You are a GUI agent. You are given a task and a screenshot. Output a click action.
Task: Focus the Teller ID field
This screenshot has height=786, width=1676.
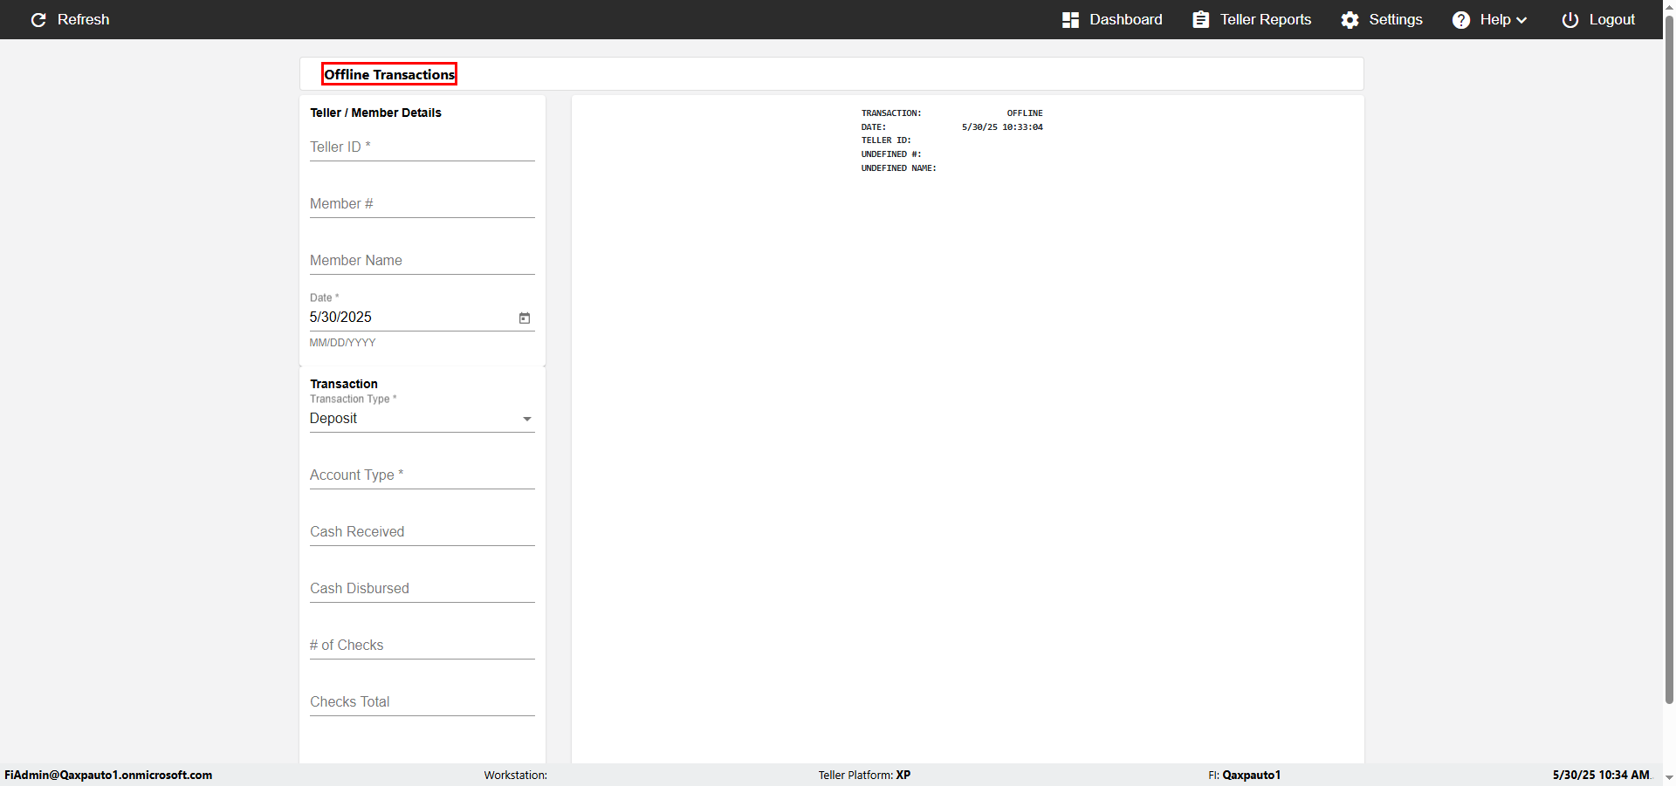point(422,147)
